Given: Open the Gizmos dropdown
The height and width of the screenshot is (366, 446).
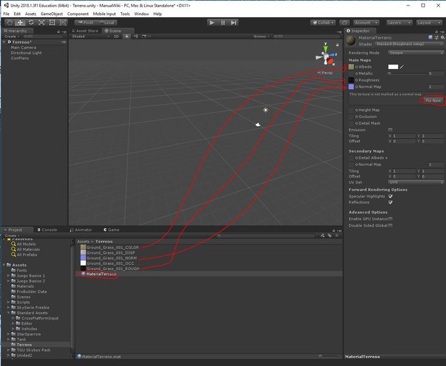Looking at the screenshot, I should click(261, 36).
